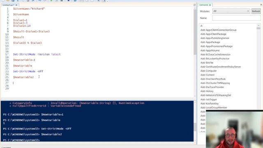This screenshot has height=148, width=263.
Task: Select Add-AppvPublishingServer command
Action: click(x=215, y=38)
